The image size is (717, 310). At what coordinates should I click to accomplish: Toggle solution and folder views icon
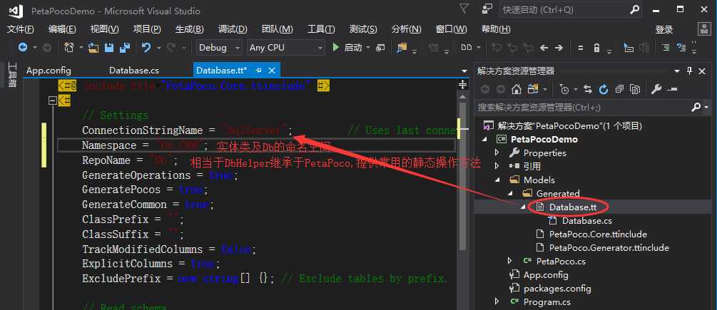tap(532, 90)
